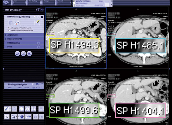The width and height of the screenshot is (172, 125).
Task: Expand the Measurements section
Action: point(24,39)
